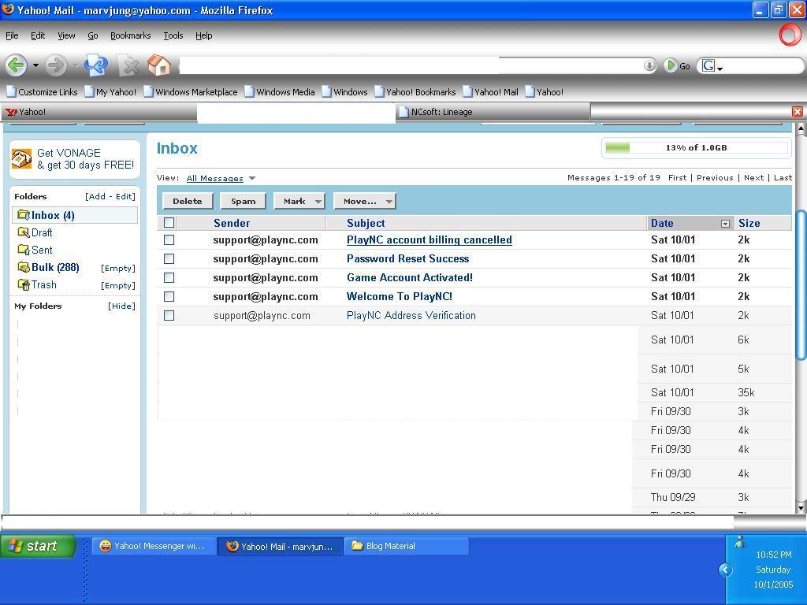Open Customize Links bookmark
This screenshot has height=605, width=807.
tap(43, 92)
